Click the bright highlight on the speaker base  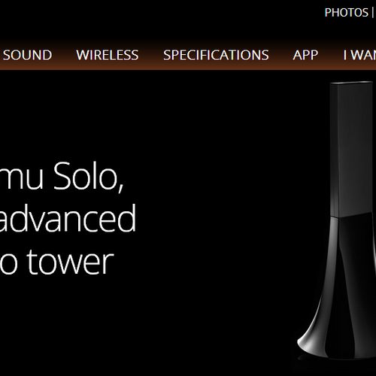pyautogui.click(x=307, y=338)
